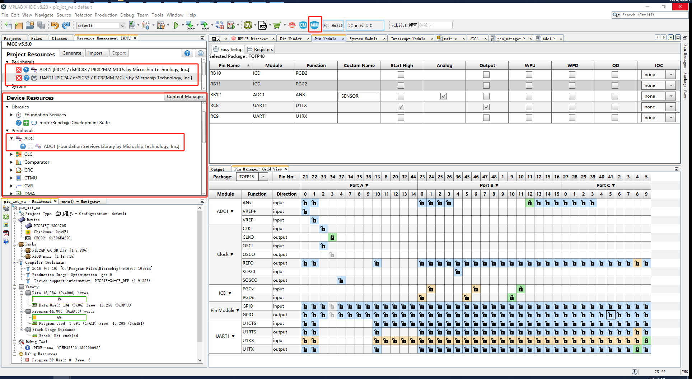Click the Easy Setup tab button
This screenshot has width=692, height=379.
tap(228, 50)
